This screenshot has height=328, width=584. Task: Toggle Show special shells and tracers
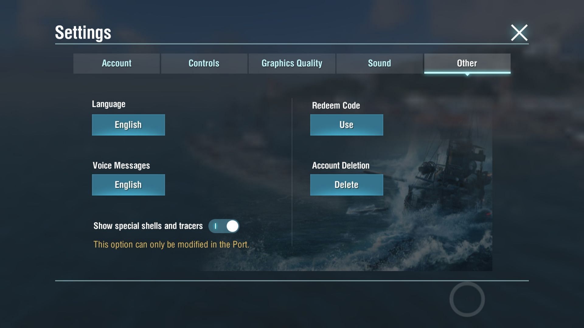224,226
